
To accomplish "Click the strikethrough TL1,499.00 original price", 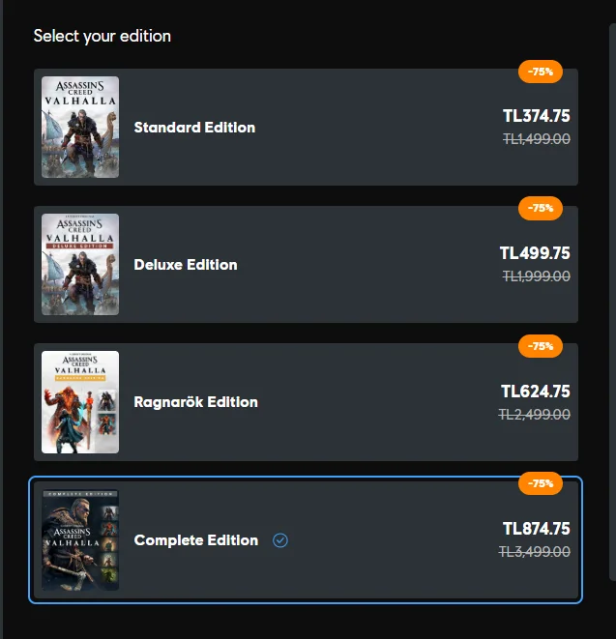I will (x=537, y=139).
